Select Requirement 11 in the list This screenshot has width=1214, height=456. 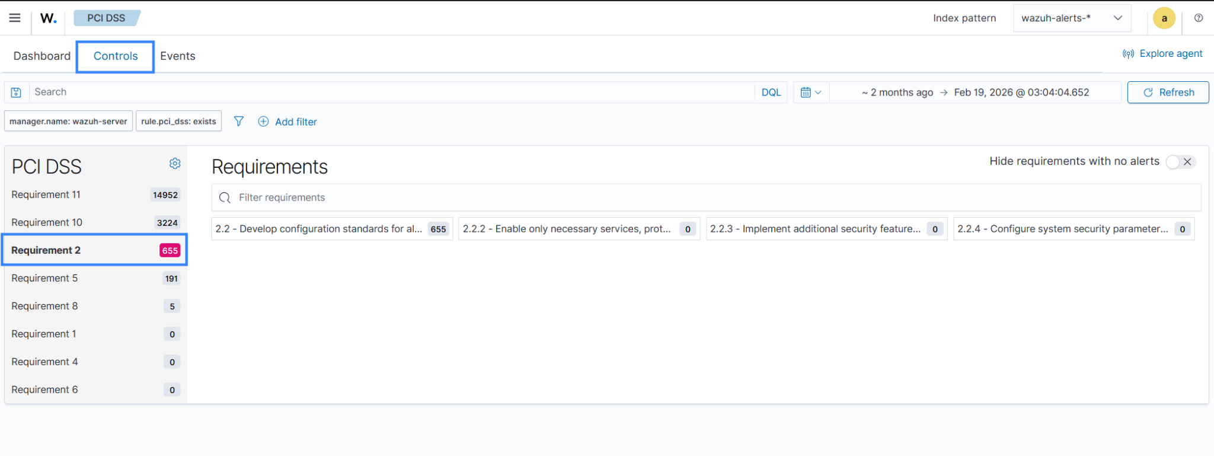point(46,194)
